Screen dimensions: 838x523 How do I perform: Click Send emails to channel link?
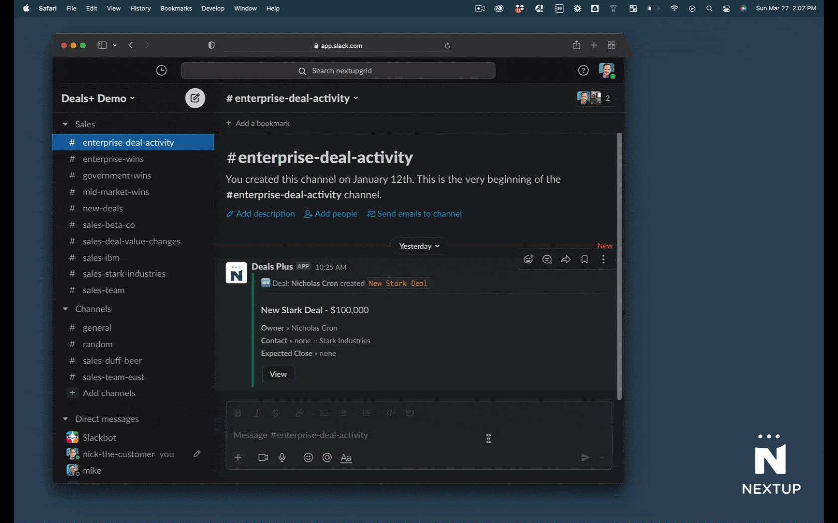tap(415, 214)
